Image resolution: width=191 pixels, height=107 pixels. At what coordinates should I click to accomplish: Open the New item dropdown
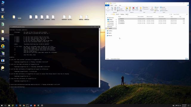(x=146, y=7)
